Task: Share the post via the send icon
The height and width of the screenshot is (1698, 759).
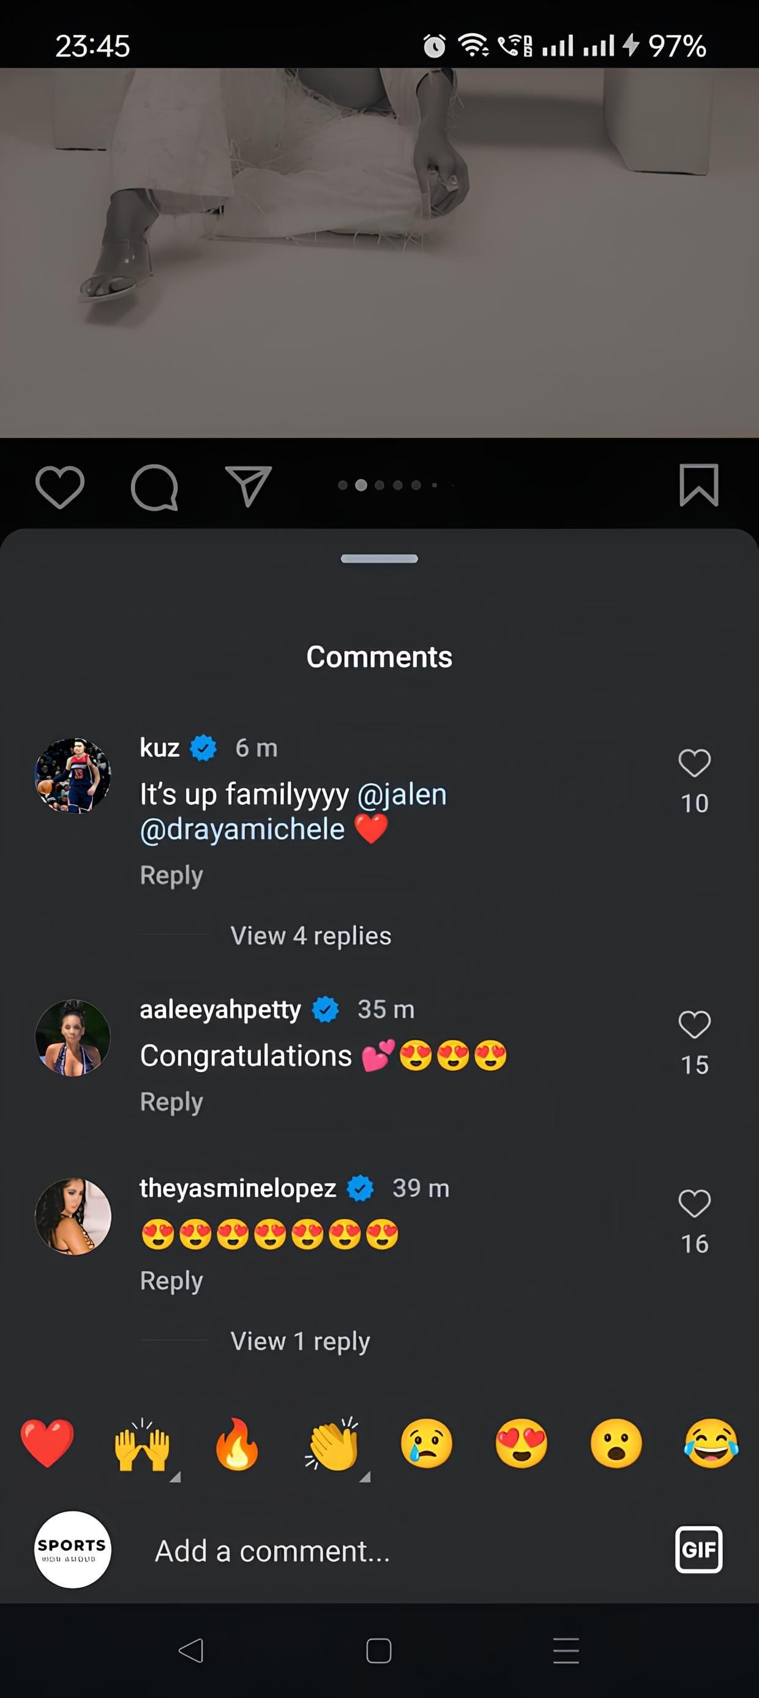Action: [x=249, y=486]
